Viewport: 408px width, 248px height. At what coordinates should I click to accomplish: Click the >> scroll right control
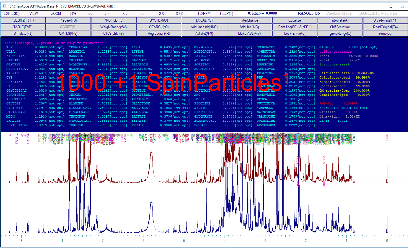(143, 13)
